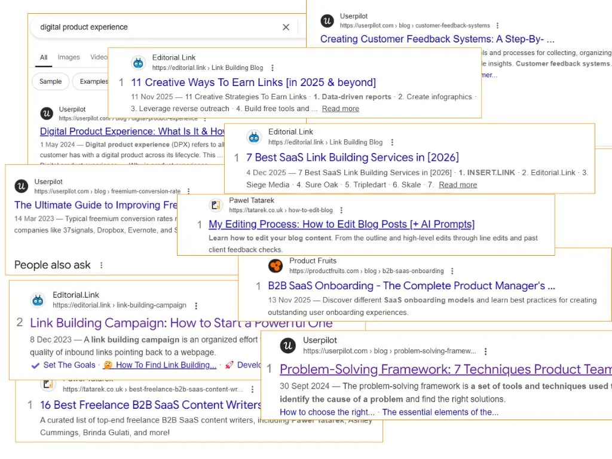Open three-dot menu for link-building-campaign result
The height and width of the screenshot is (459, 612).
[196, 305]
